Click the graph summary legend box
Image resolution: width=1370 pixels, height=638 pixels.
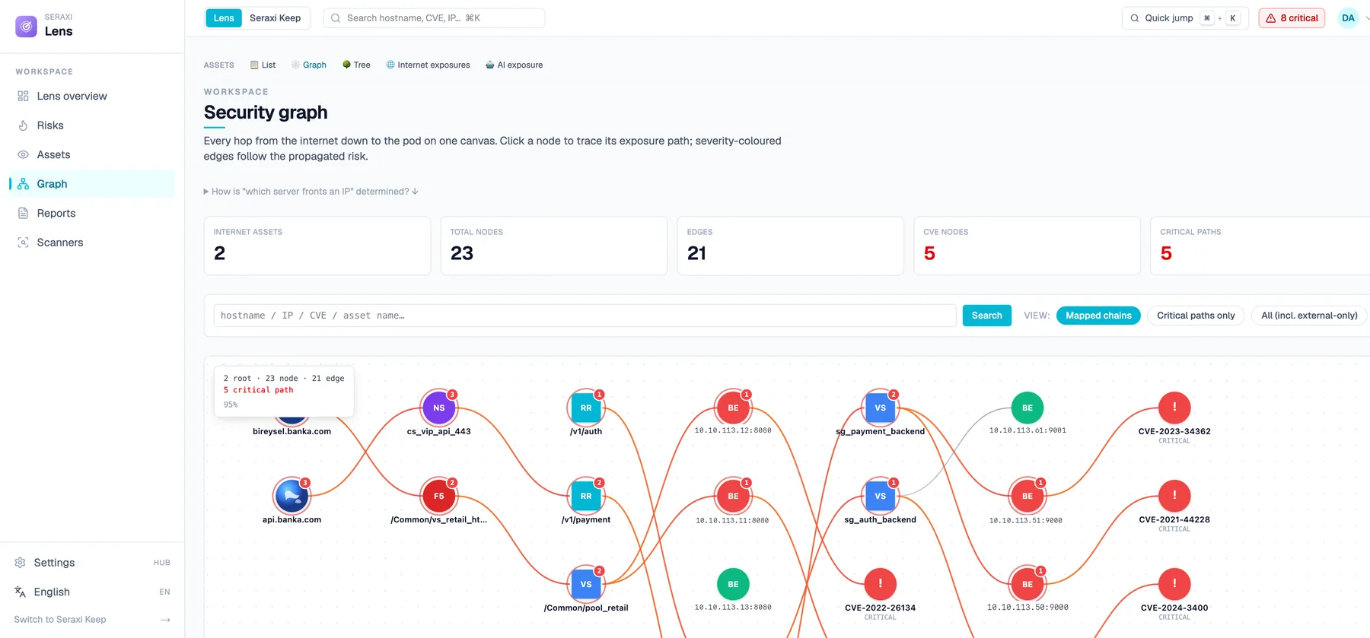pos(283,391)
